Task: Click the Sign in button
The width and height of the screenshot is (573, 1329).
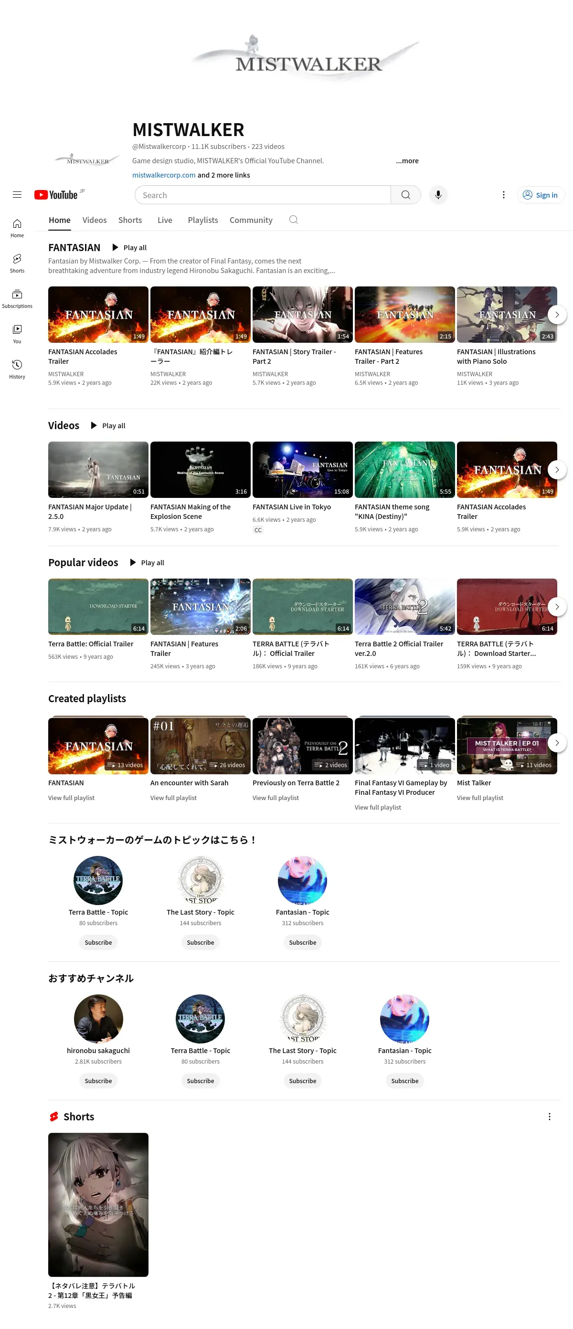Action: pos(541,194)
